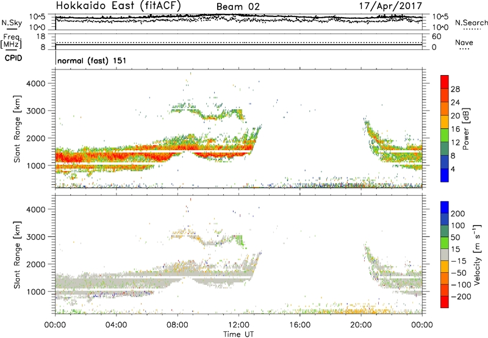Screen dimensions: 488x338
Task: Click the date '17/Apr/2017'
Action: click(x=390, y=6)
